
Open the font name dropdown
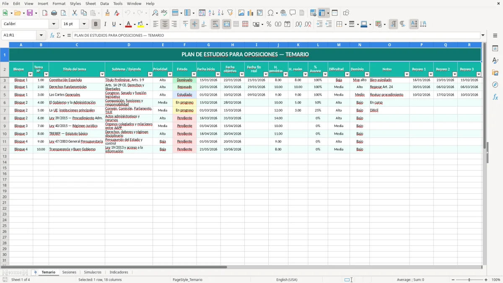(54, 24)
